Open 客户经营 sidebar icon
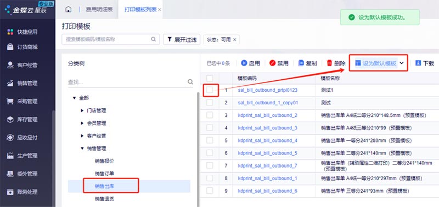The height and width of the screenshot is (207, 439). (x=10, y=65)
